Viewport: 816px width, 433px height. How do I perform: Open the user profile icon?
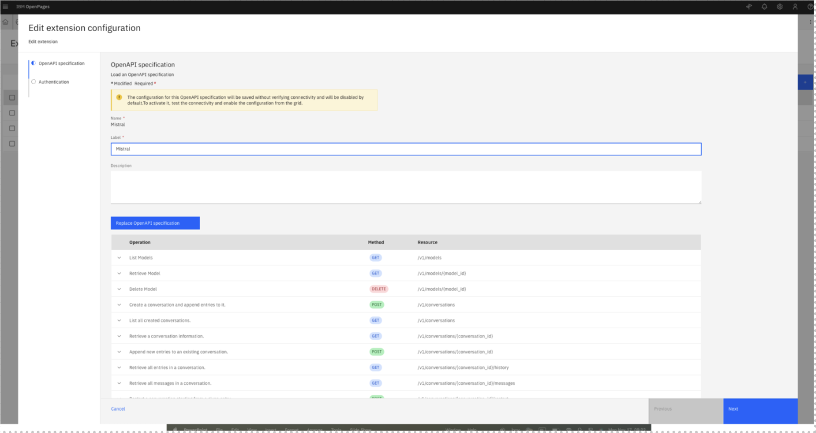795,6
